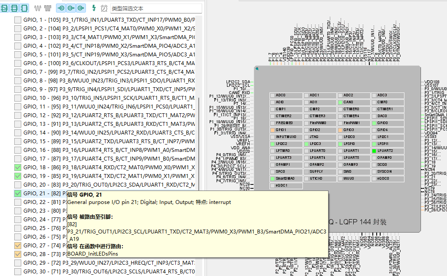Uncheck the GPIO, 18 checkbox
Screen dimensions: 447x276
pos(18,168)
